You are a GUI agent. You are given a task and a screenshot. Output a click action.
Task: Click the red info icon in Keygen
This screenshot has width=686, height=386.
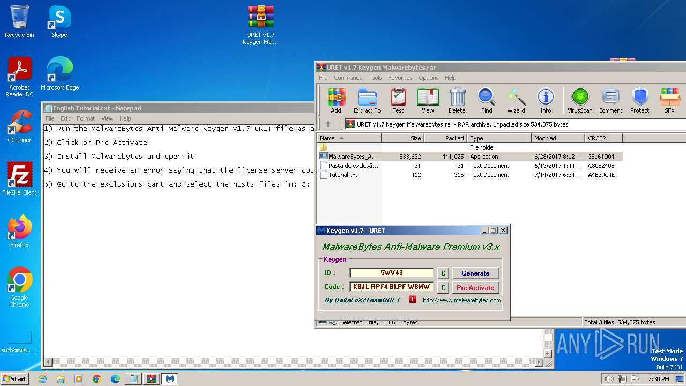(x=412, y=299)
